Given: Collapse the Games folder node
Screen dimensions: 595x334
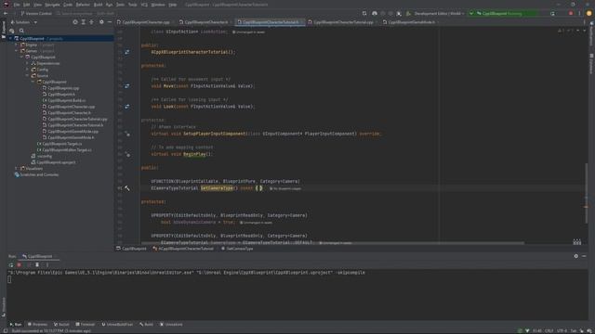Looking at the screenshot, I should pos(17,51).
